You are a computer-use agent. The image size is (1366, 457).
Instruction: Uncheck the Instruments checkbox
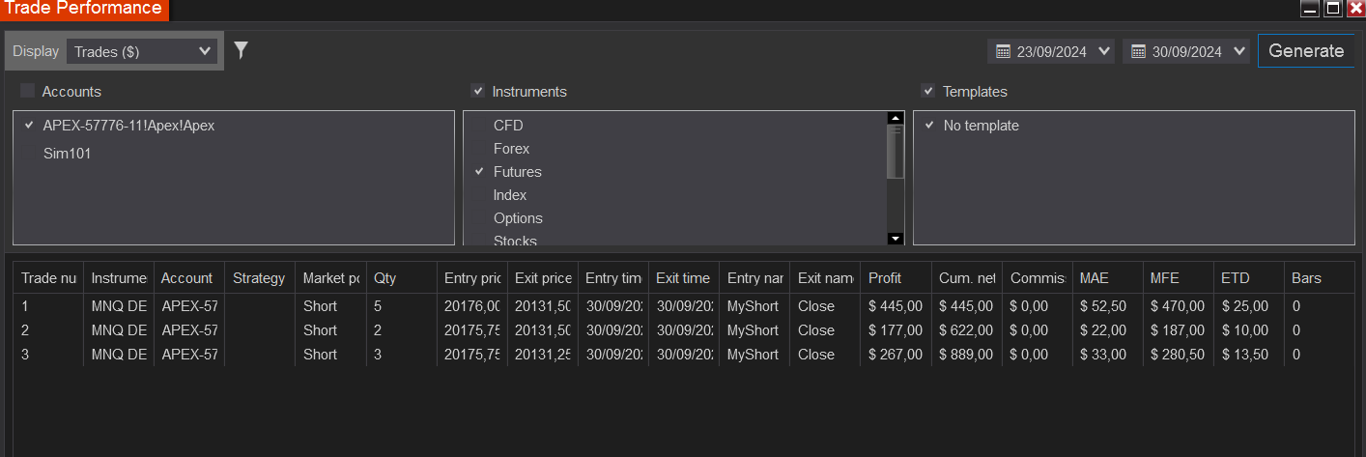click(477, 91)
